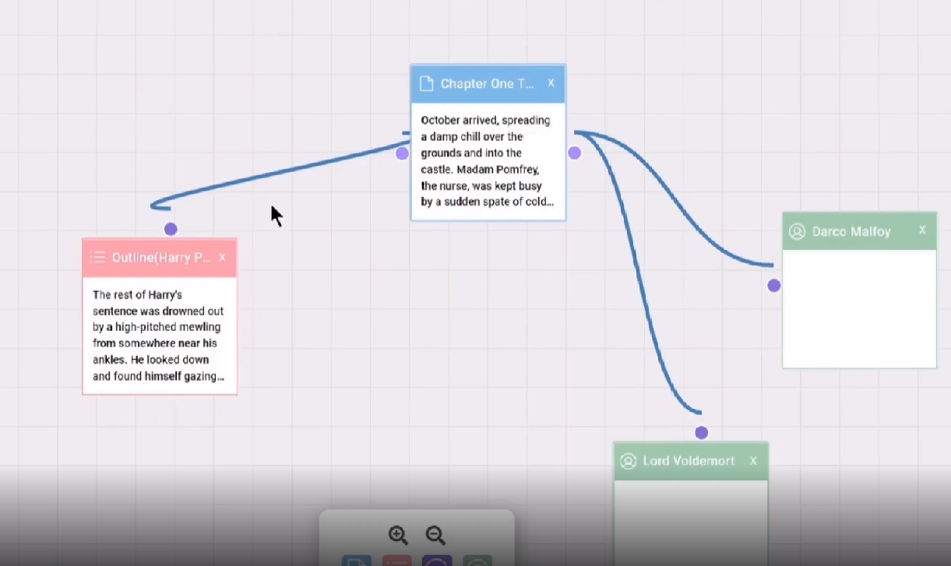This screenshot has height=566, width=951.
Task: Close the Chapter One card
Action: pyautogui.click(x=551, y=83)
